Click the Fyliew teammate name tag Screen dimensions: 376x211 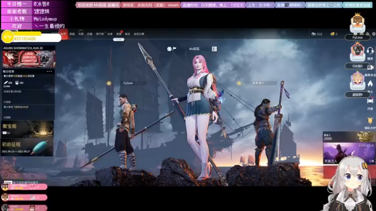click(x=128, y=83)
